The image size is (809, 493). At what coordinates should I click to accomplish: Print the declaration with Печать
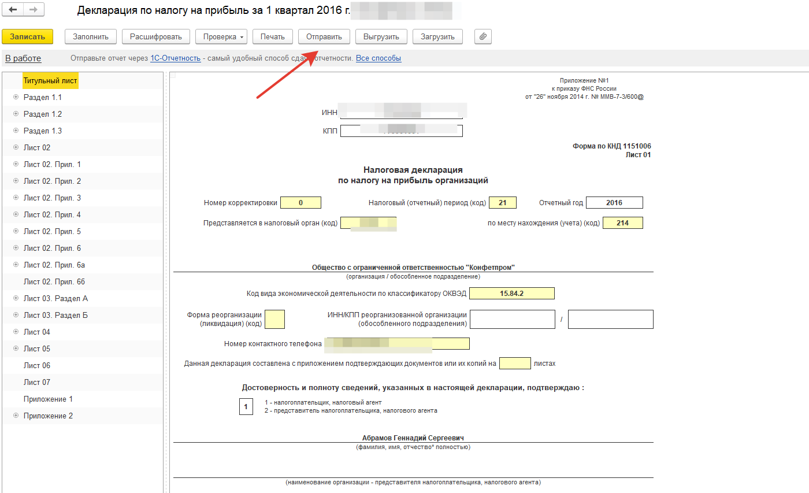[273, 36]
